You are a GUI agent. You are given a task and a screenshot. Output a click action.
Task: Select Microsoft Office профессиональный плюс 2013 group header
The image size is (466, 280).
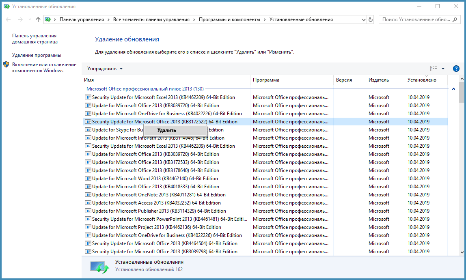pyautogui.click(x=145, y=89)
